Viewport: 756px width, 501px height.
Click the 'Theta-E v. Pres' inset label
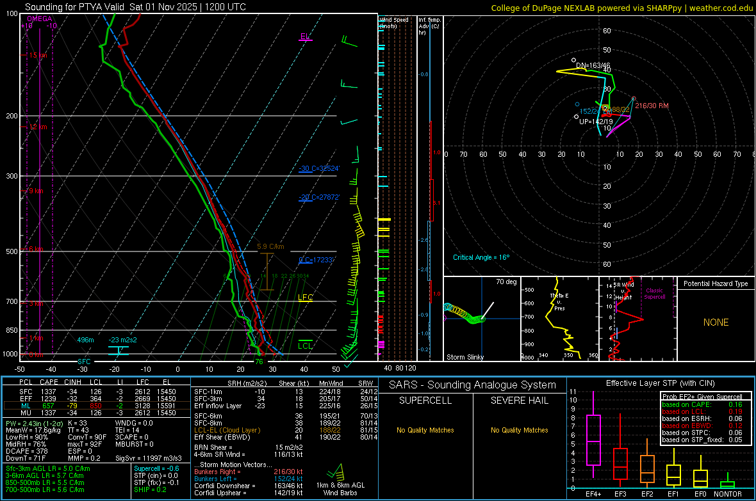pyautogui.click(x=559, y=302)
